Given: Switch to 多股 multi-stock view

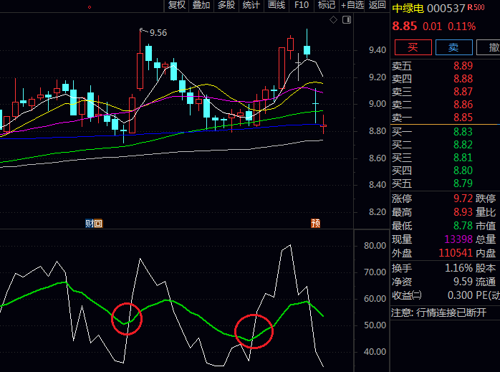Looking at the screenshot, I should pyautogui.click(x=226, y=6).
